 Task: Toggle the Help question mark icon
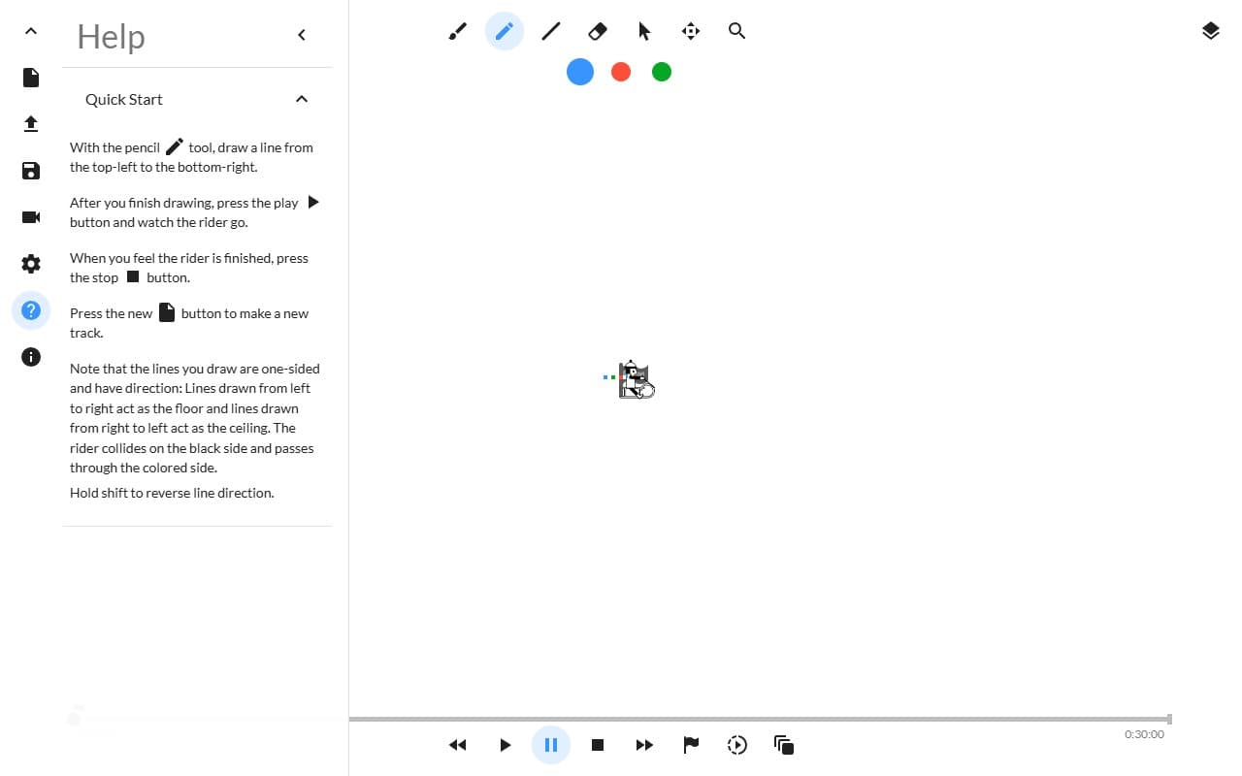click(31, 310)
